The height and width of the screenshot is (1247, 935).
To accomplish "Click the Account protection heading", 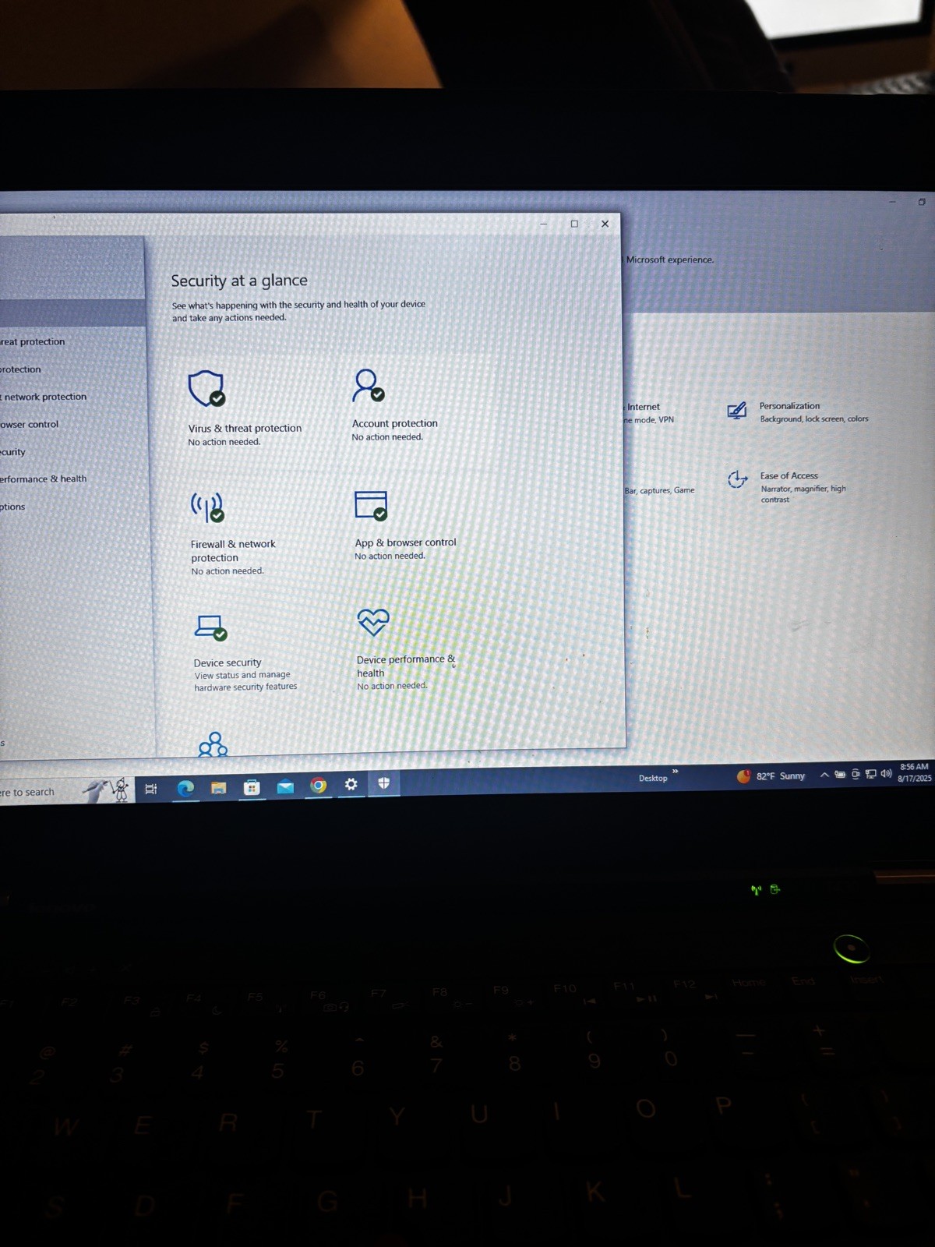I will (394, 423).
